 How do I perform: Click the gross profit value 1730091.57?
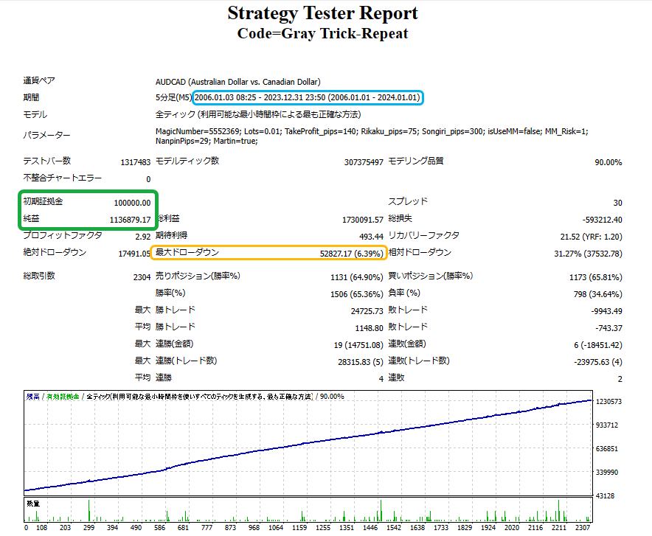tap(363, 220)
